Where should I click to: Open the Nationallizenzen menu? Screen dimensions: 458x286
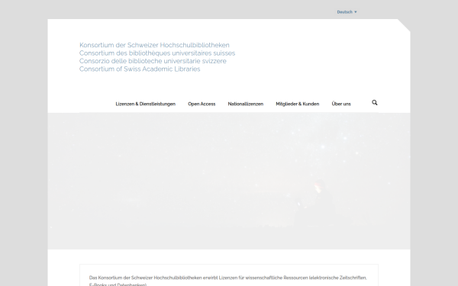(x=245, y=104)
